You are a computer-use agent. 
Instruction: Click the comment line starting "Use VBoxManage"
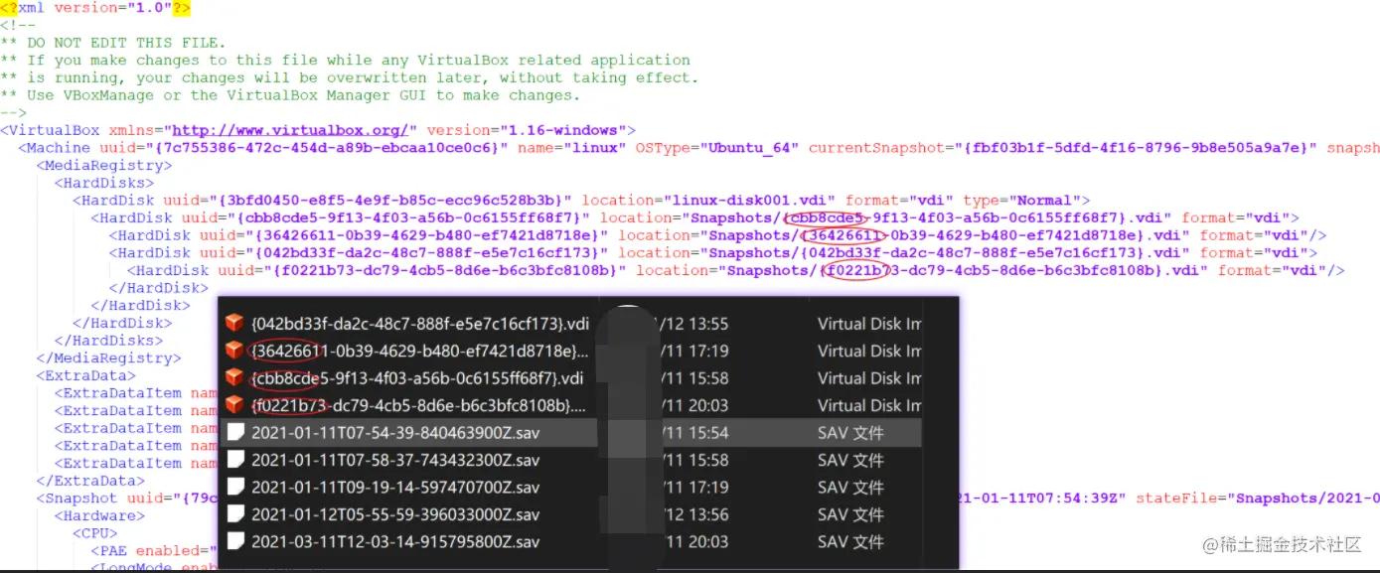(x=290, y=95)
